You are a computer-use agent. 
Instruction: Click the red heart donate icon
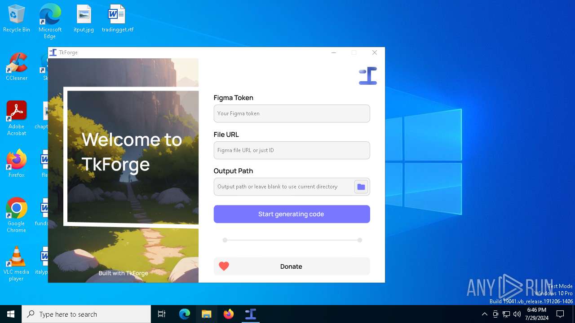point(224,266)
